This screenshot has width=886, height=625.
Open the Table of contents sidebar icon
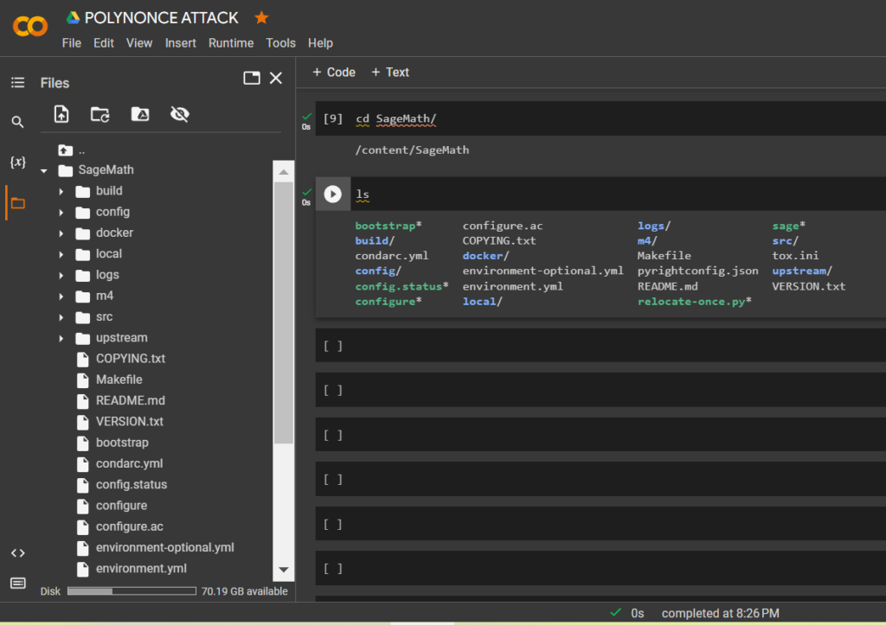tap(17, 83)
